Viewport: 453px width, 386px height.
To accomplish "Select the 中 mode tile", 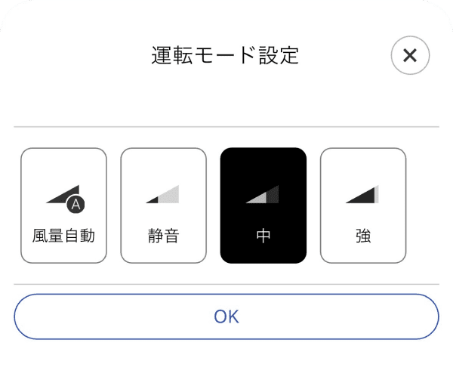I will [263, 205].
